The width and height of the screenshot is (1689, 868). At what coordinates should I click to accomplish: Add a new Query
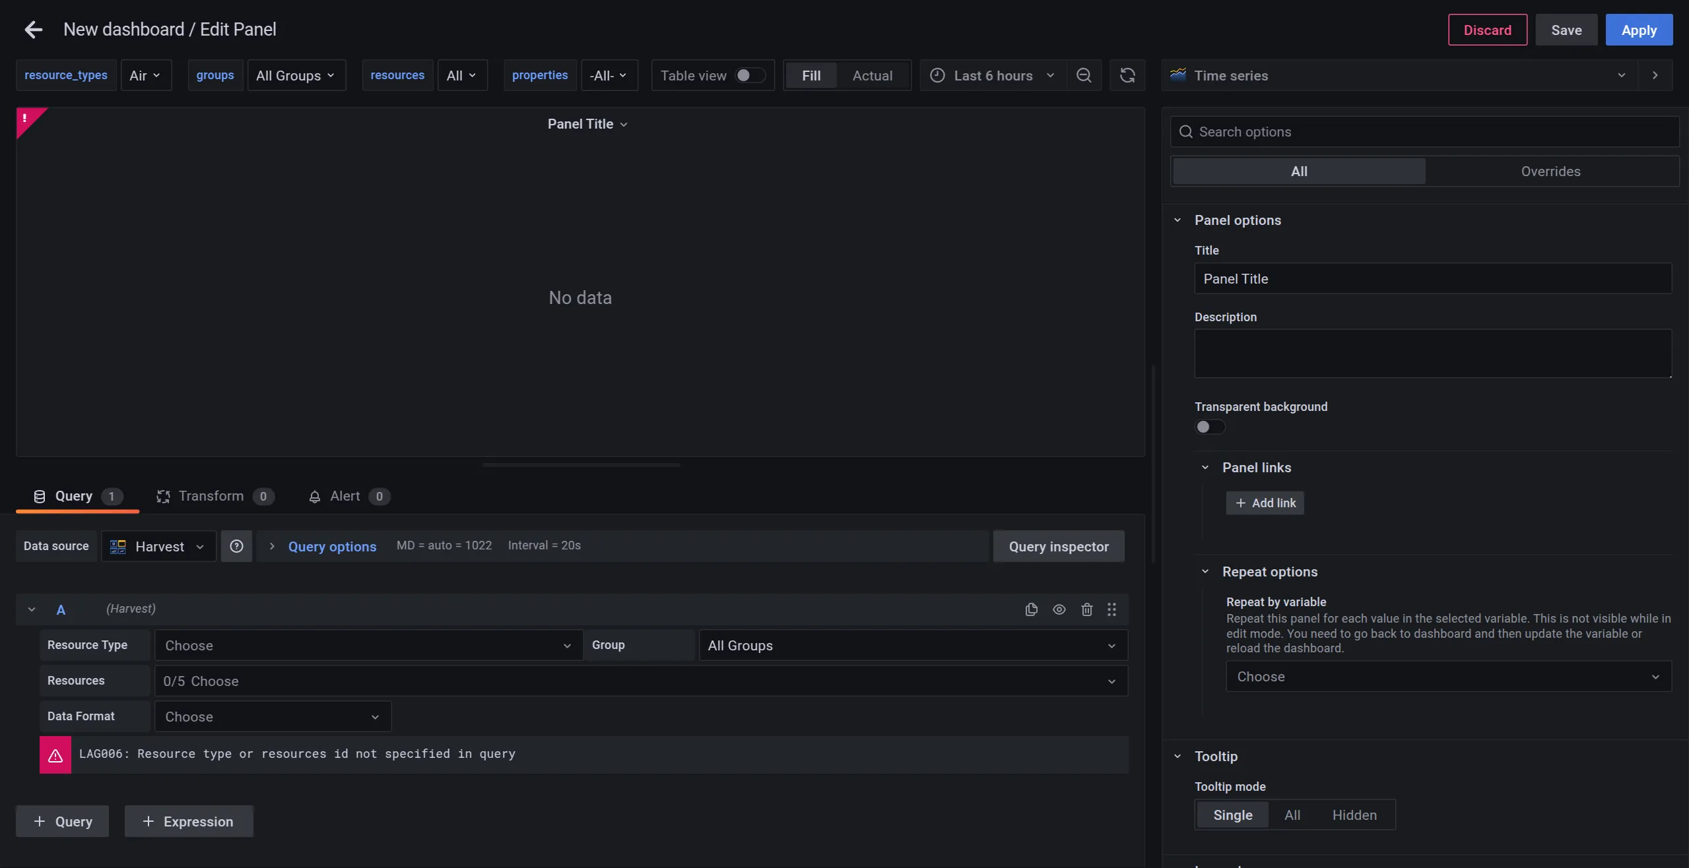click(63, 821)
